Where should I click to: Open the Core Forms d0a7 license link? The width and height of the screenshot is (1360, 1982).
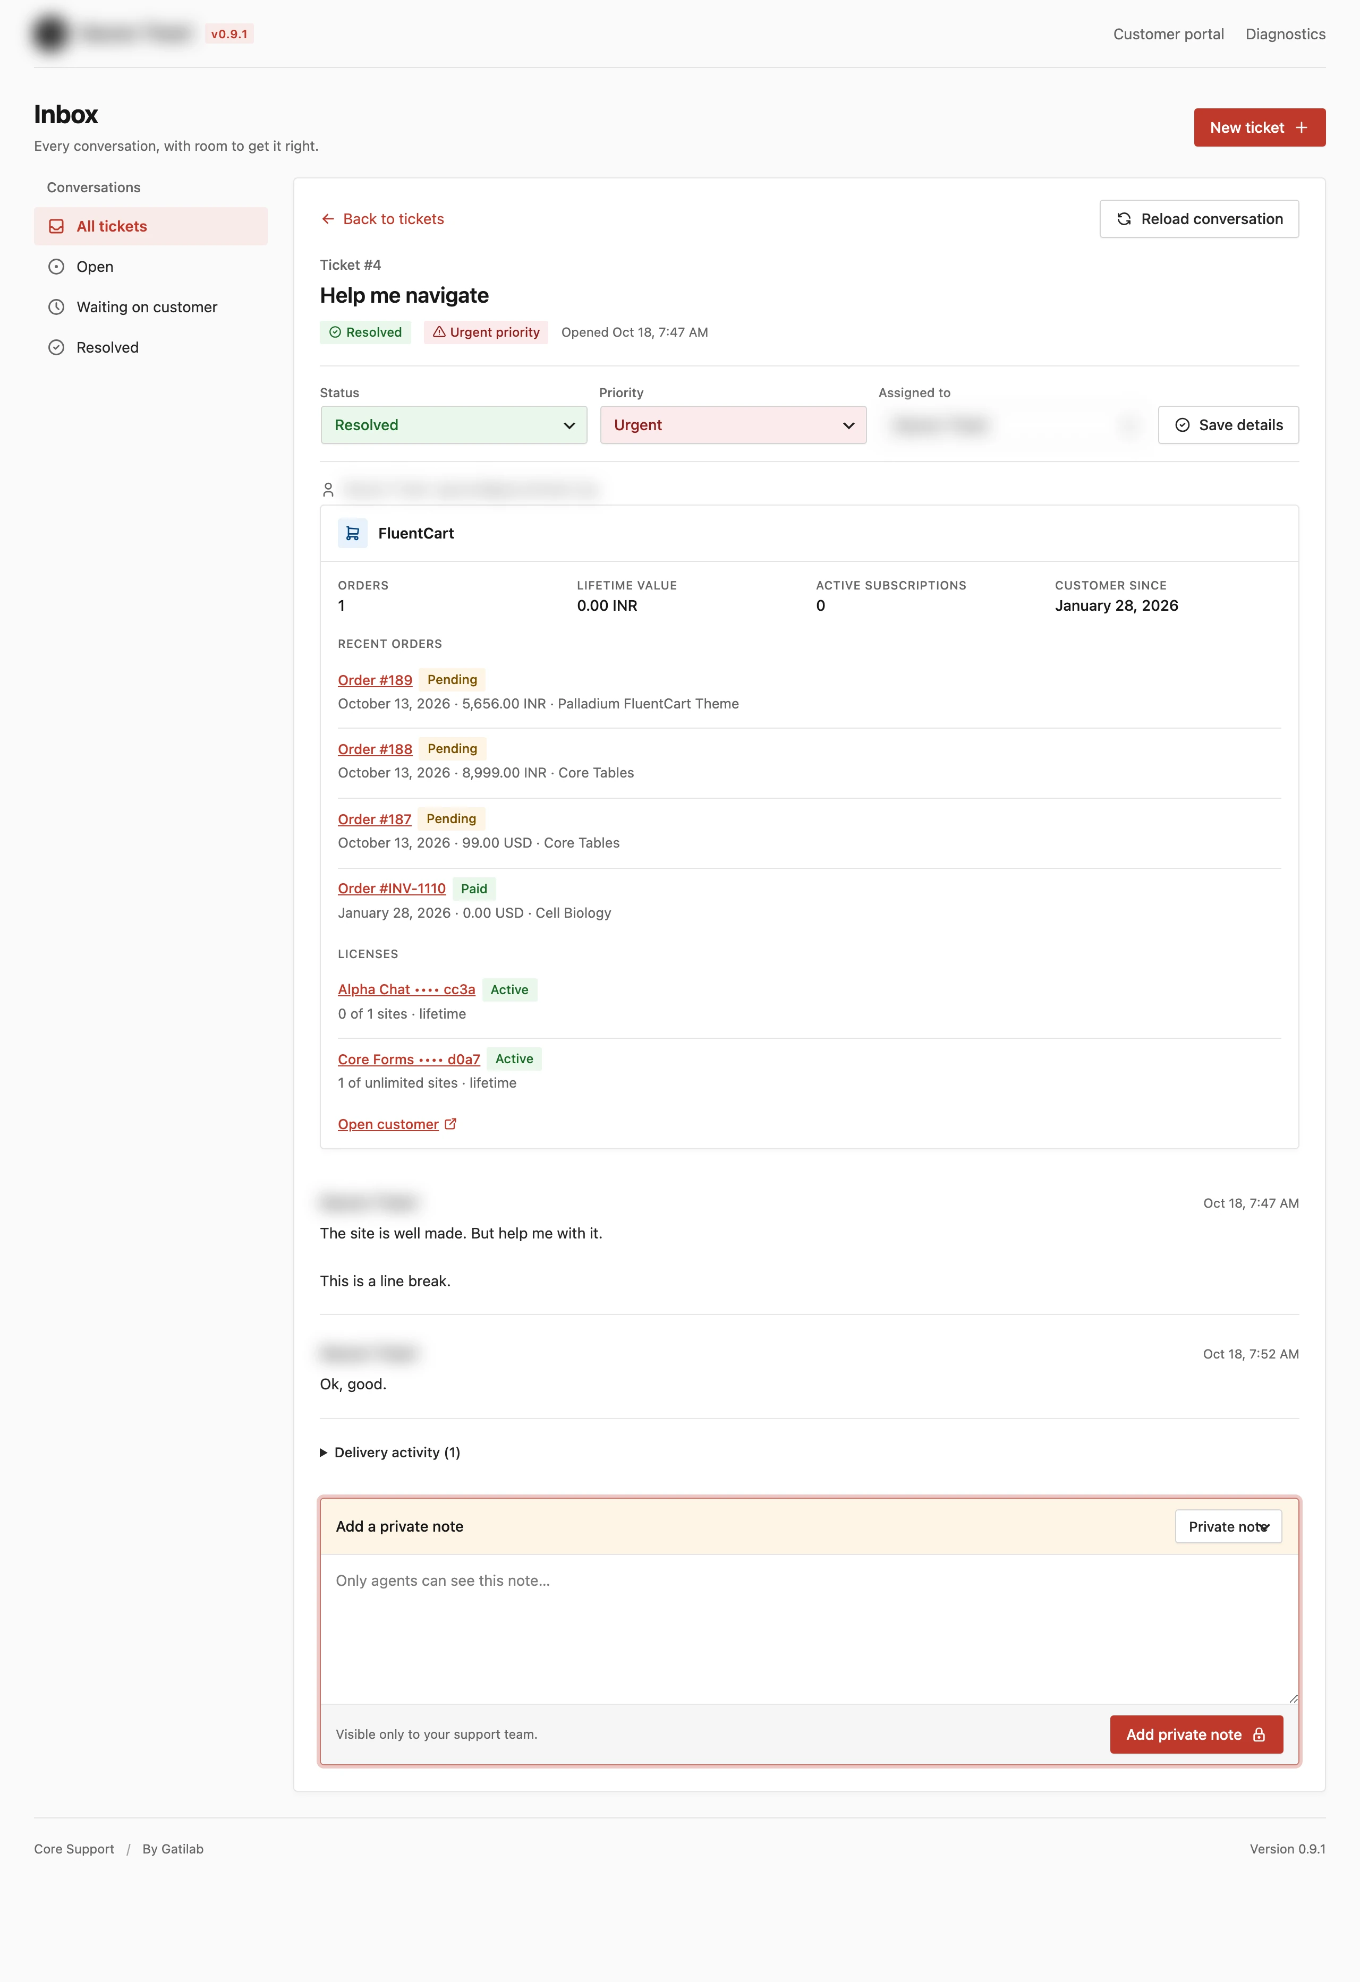(x=409, y=1059)
